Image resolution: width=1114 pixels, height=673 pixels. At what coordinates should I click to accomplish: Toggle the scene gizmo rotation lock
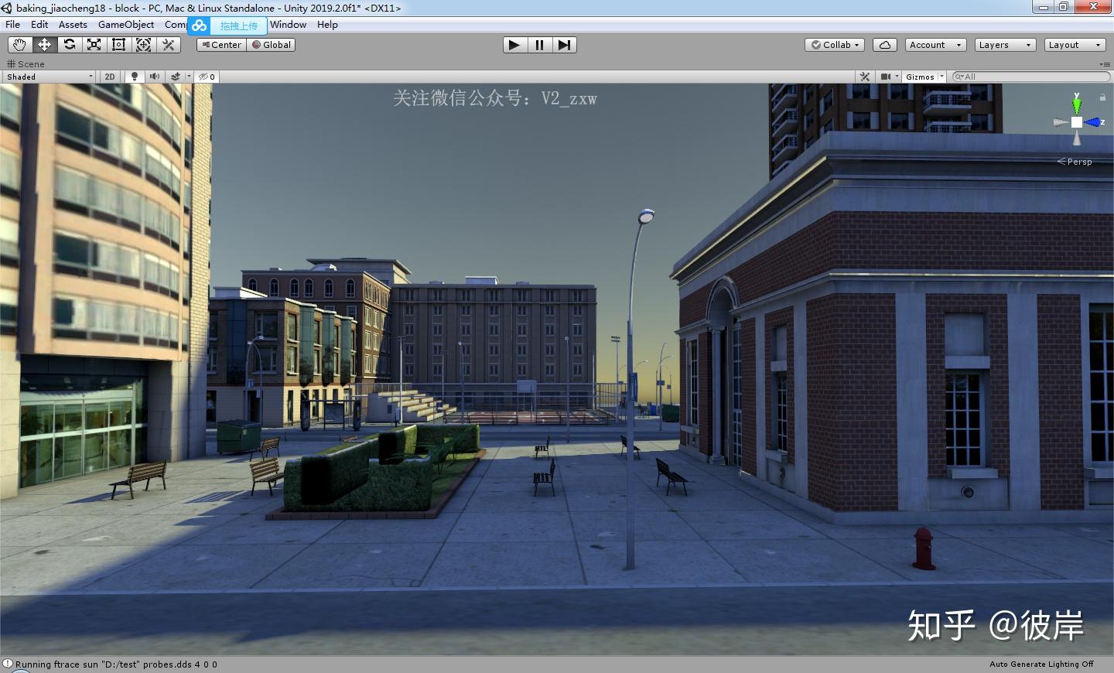[1102, 97]
